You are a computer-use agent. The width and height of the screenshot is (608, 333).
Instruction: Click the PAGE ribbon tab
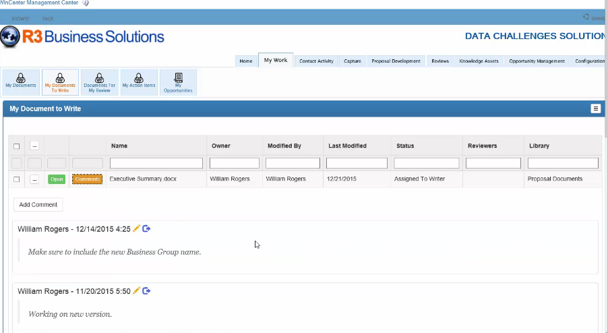pos(48,19)
